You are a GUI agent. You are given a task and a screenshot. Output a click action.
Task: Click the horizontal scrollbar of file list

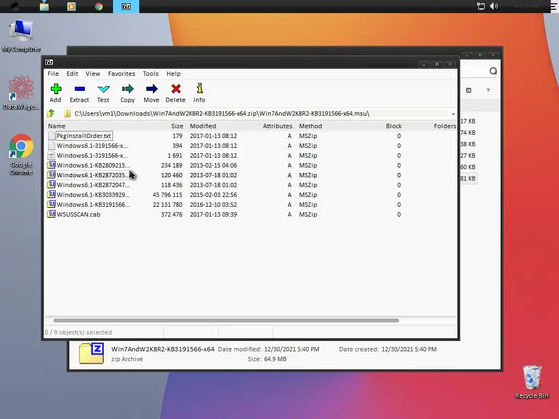click(226, 320)
